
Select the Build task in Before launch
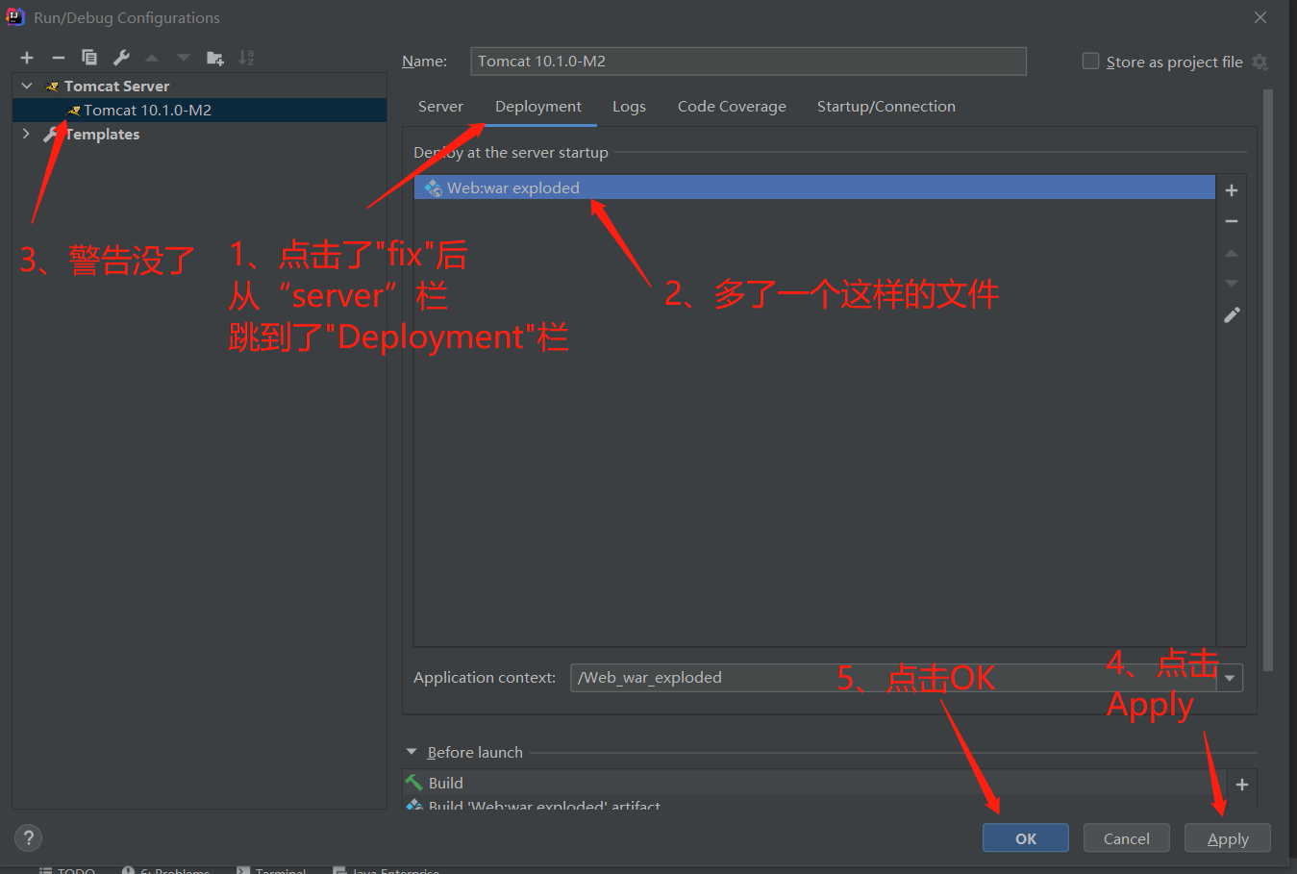tap(813, 783)
